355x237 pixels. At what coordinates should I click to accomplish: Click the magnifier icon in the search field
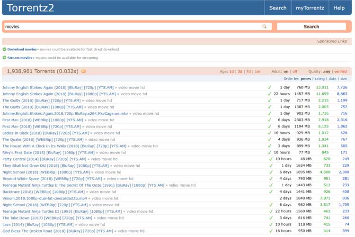pyautogui.click(x=264, y=27)
